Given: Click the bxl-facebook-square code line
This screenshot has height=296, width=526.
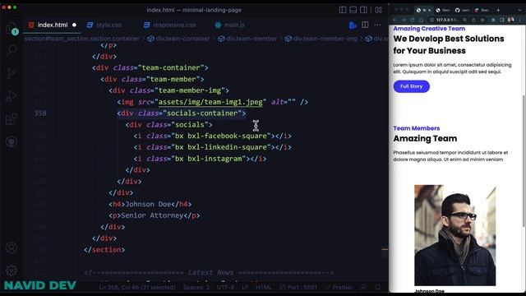Looking at the screenshot, I should [x=212, y=136].
